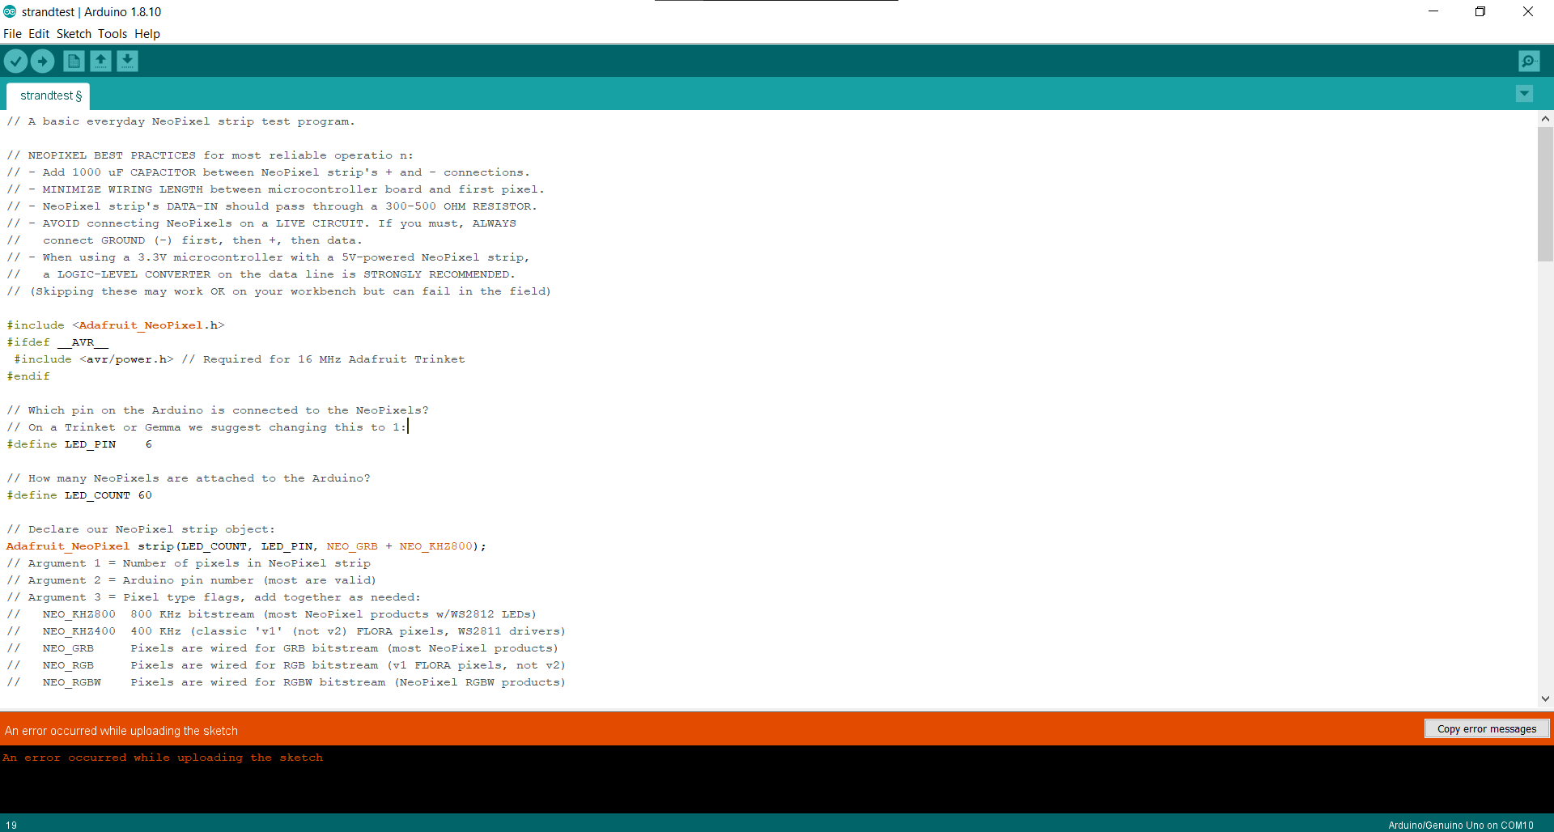This screenshot has width=1554, height=832.
Task: Open the Tools menu
Action: (113, 34)
